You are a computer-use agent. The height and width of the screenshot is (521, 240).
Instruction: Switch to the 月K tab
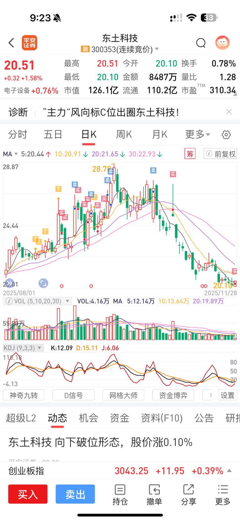point(160,135)
